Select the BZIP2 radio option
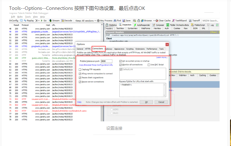The image size is (231, 146). pos(112,110)
